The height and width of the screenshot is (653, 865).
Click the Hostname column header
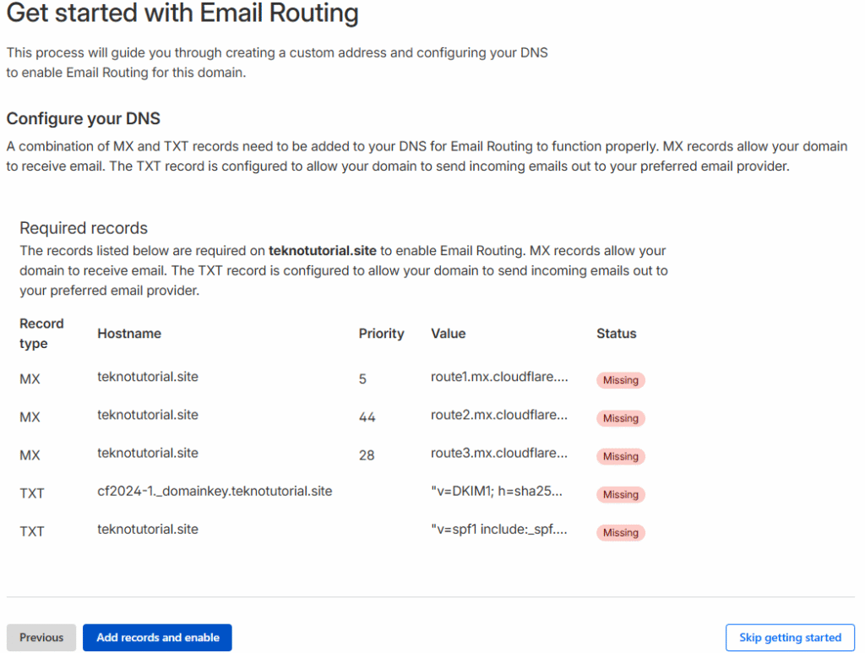[x=129, y=333]
